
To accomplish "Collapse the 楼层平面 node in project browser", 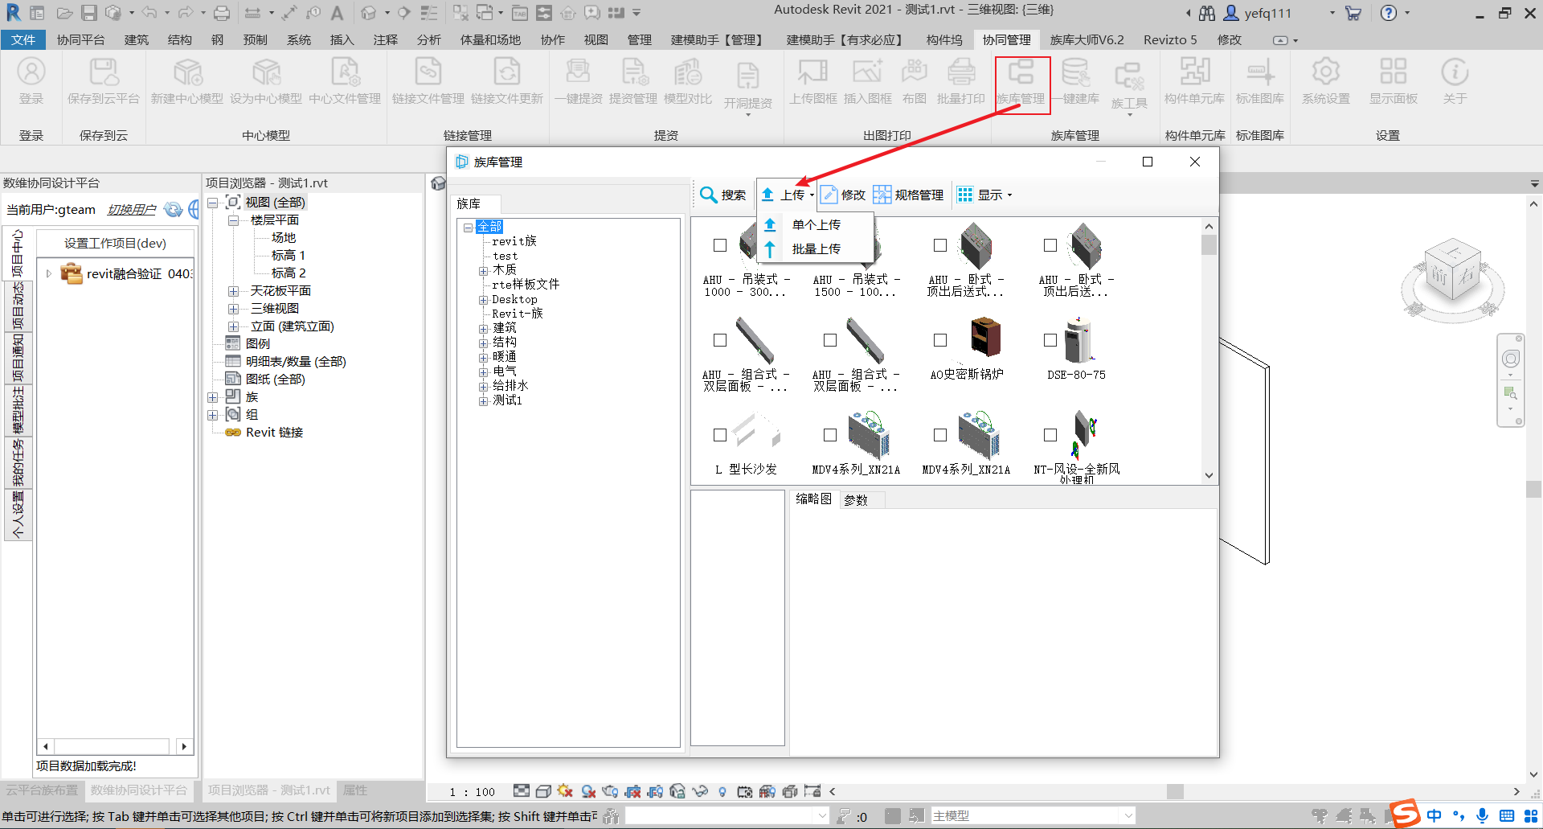I will [x=233, y=220].
